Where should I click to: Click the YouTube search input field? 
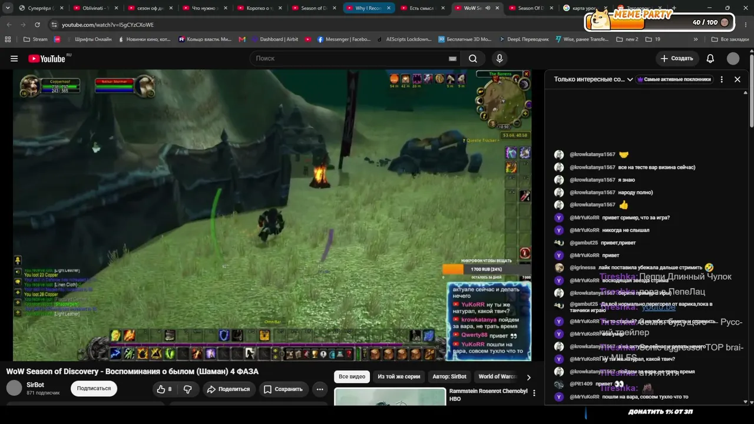[x=350, y=58]
